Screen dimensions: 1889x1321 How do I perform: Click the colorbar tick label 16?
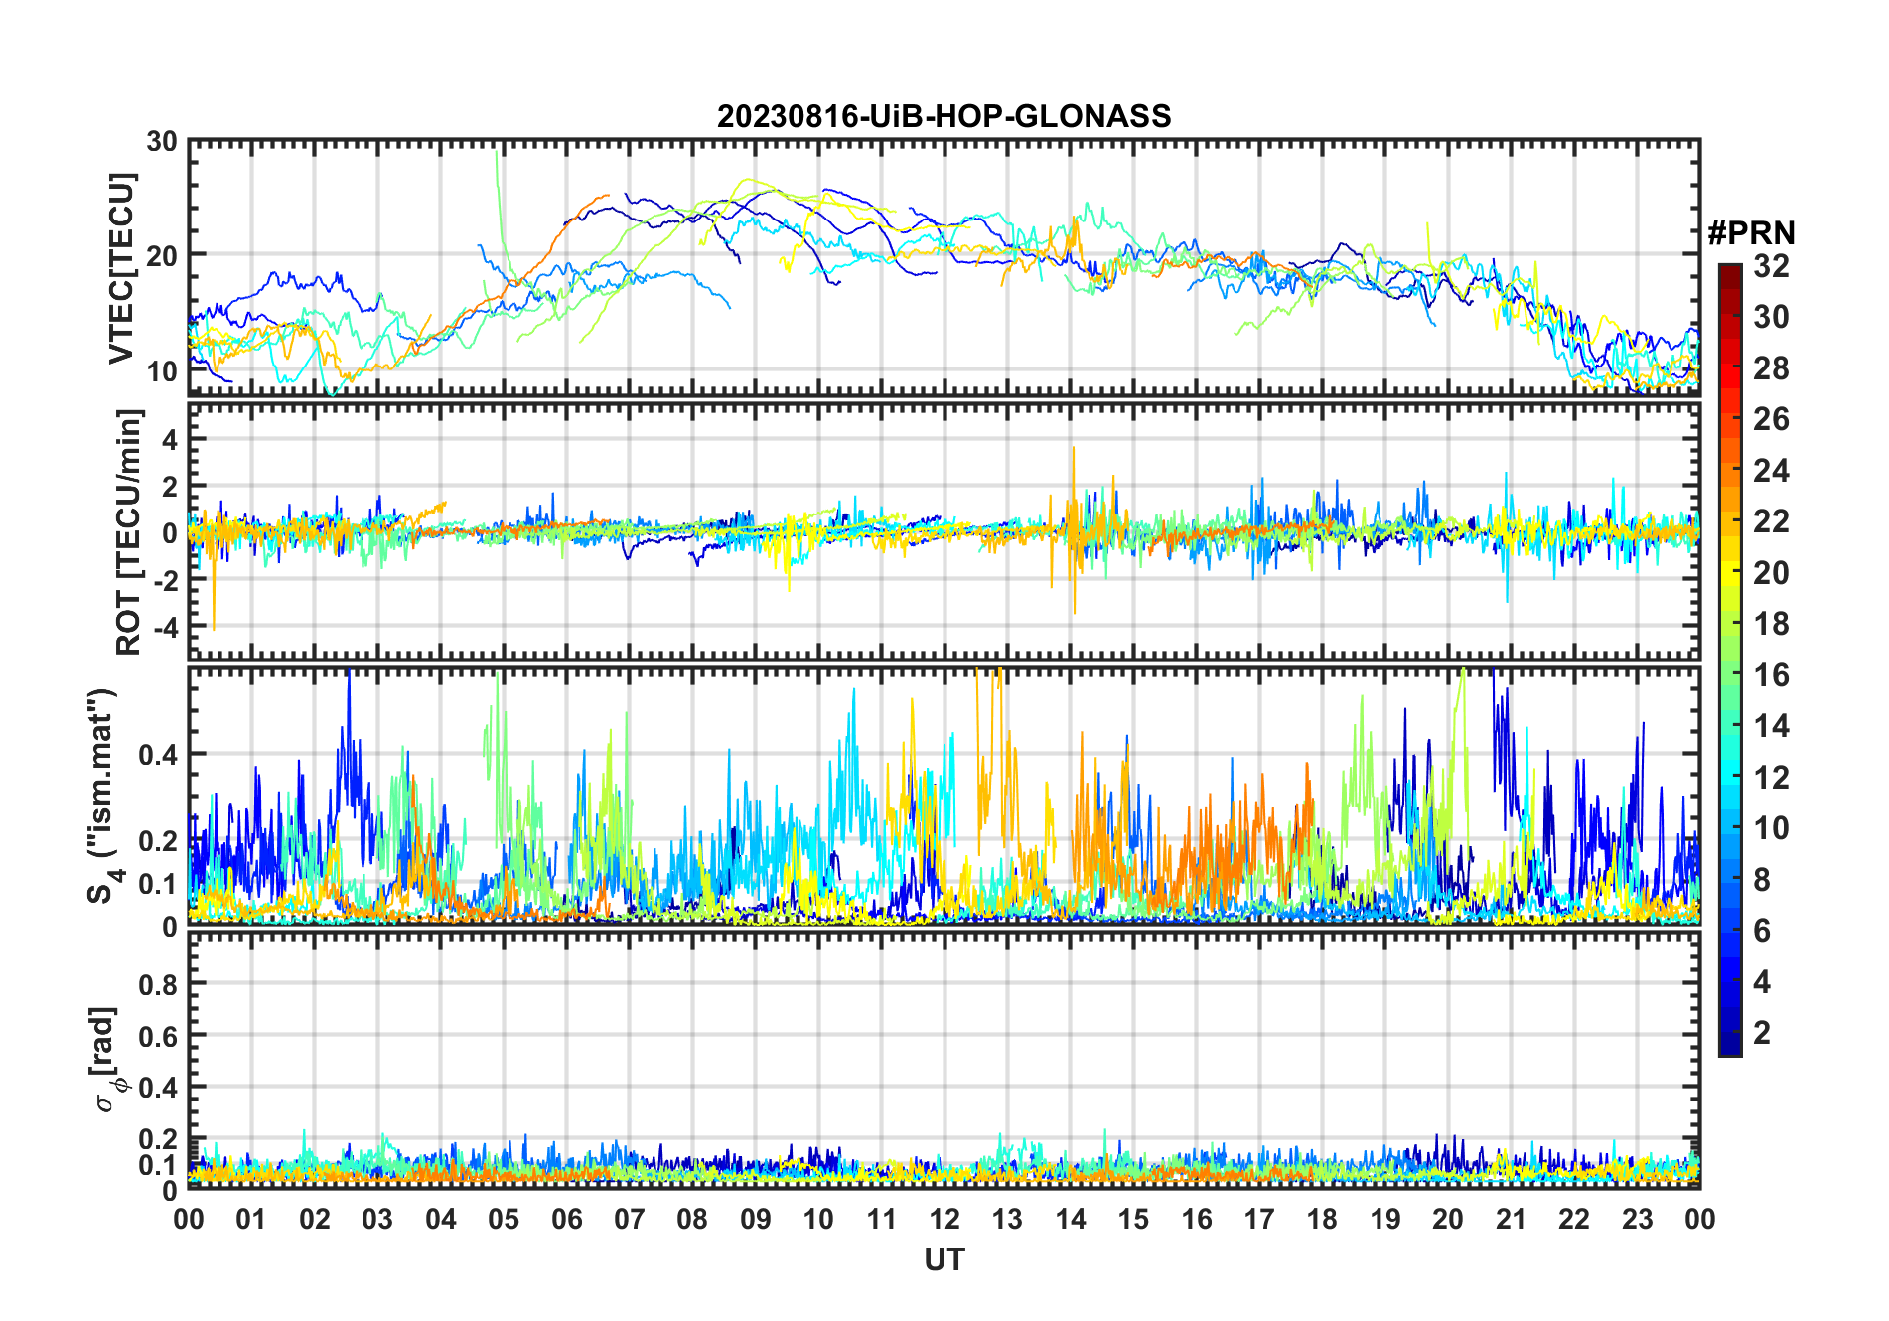coord(1771,675)
